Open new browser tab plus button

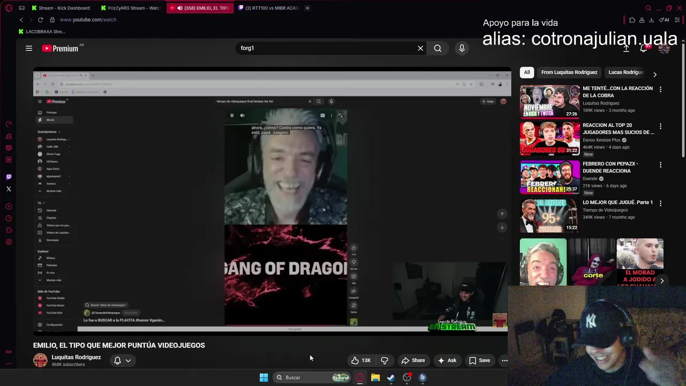(x=307, y=8)
